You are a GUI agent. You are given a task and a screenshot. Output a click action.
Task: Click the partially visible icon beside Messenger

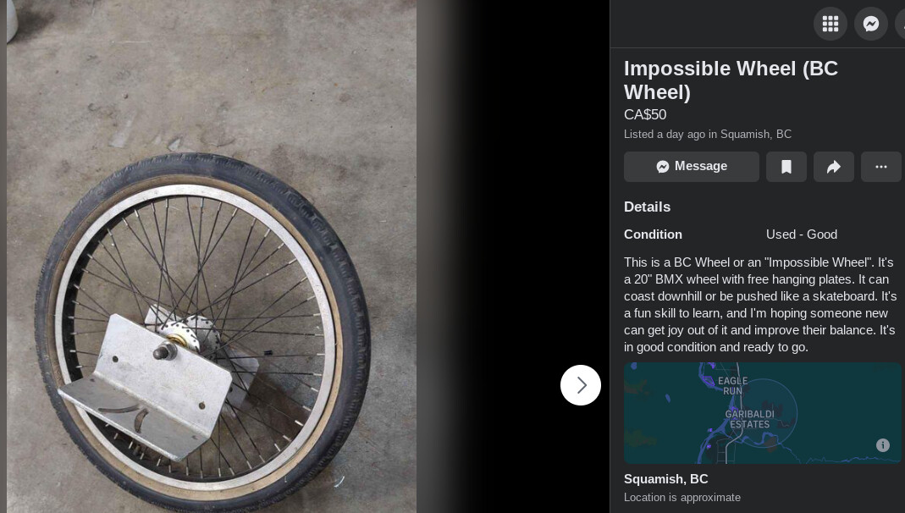901,24
